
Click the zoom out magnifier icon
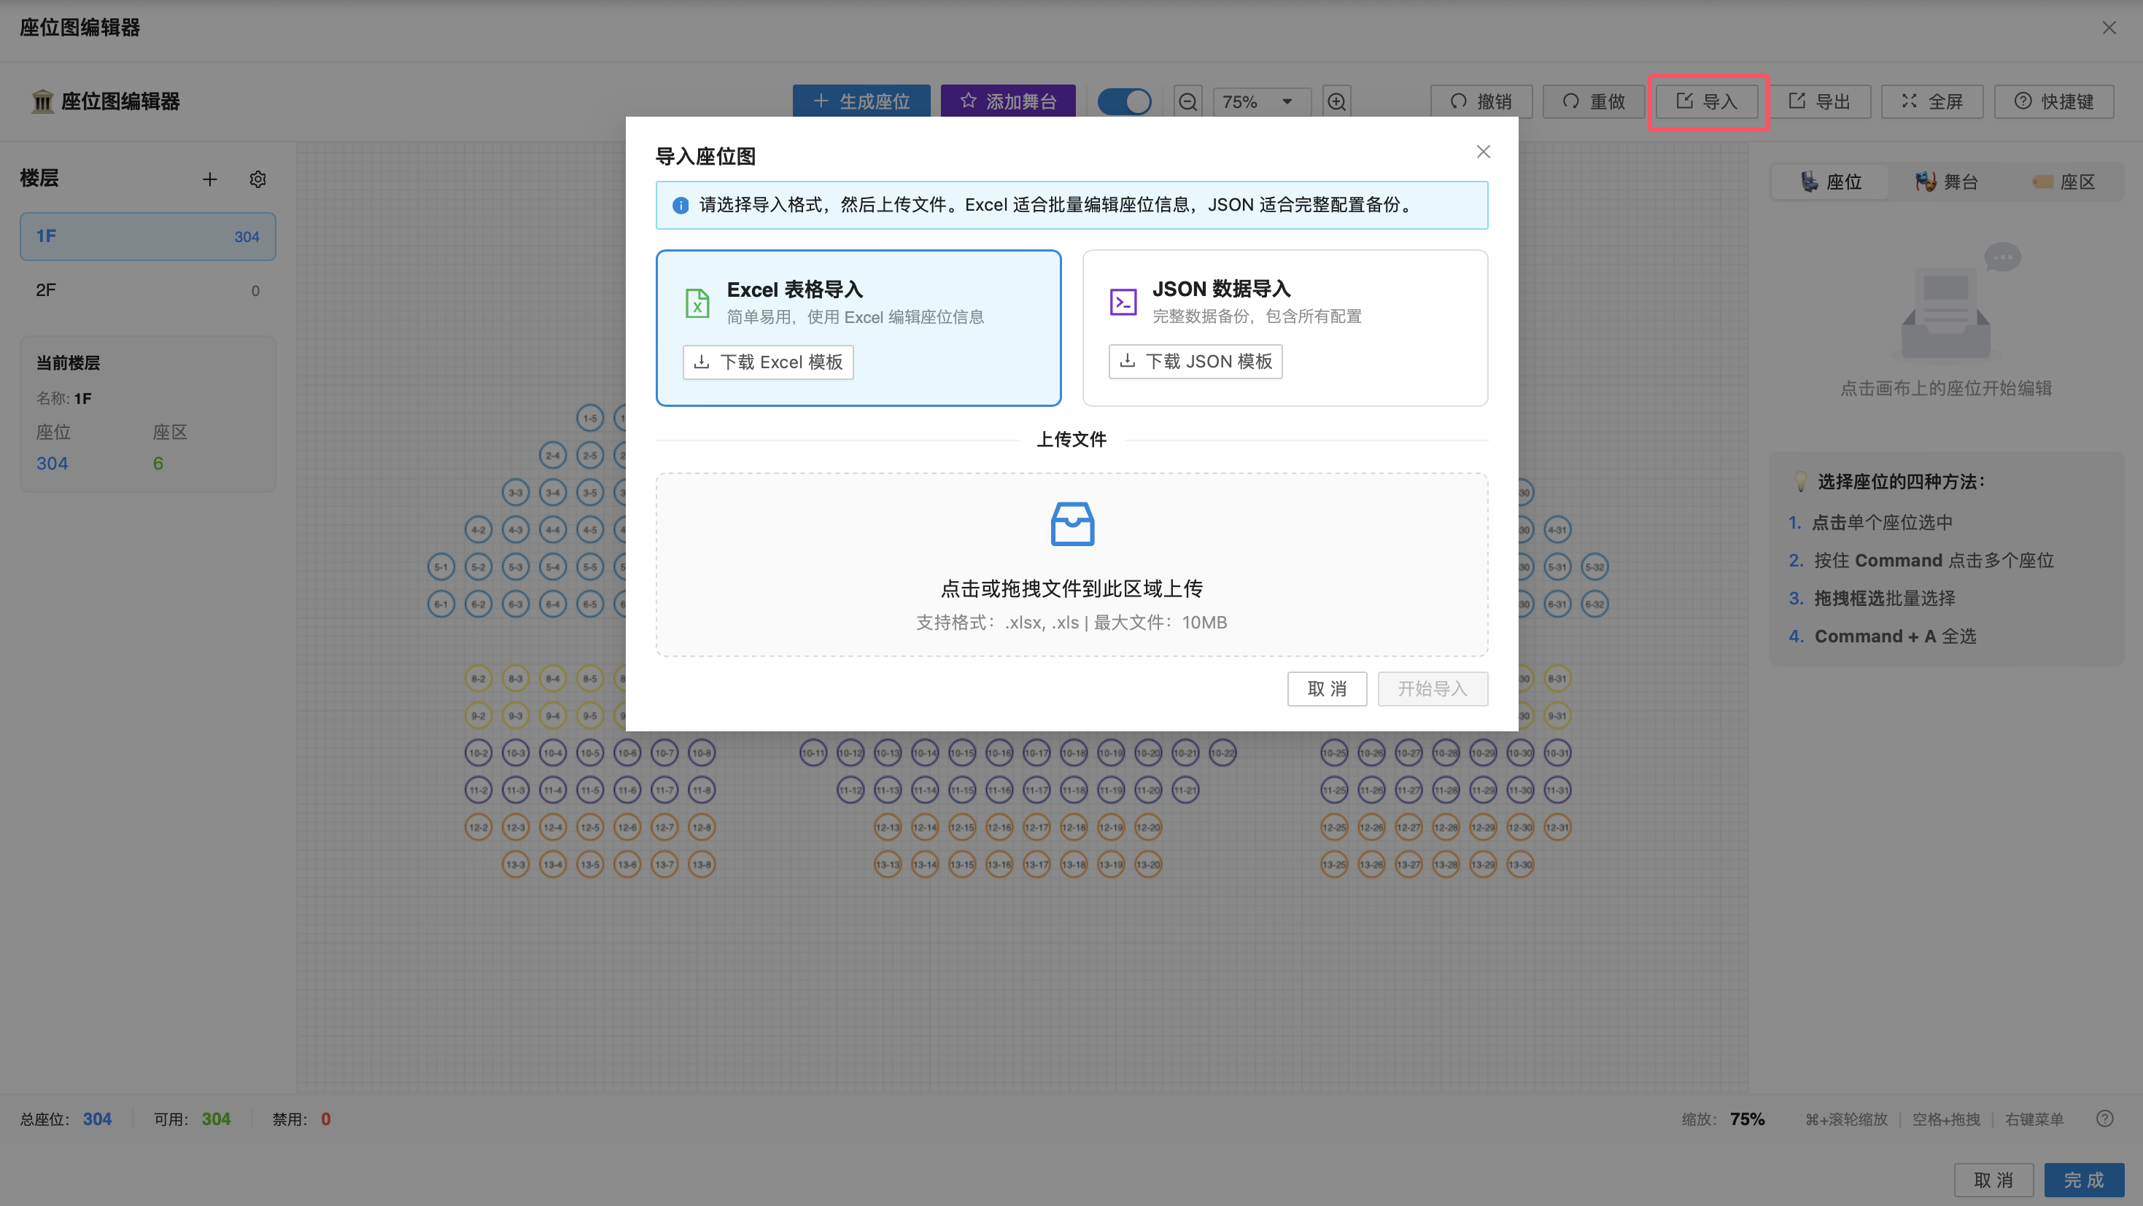1187,101
